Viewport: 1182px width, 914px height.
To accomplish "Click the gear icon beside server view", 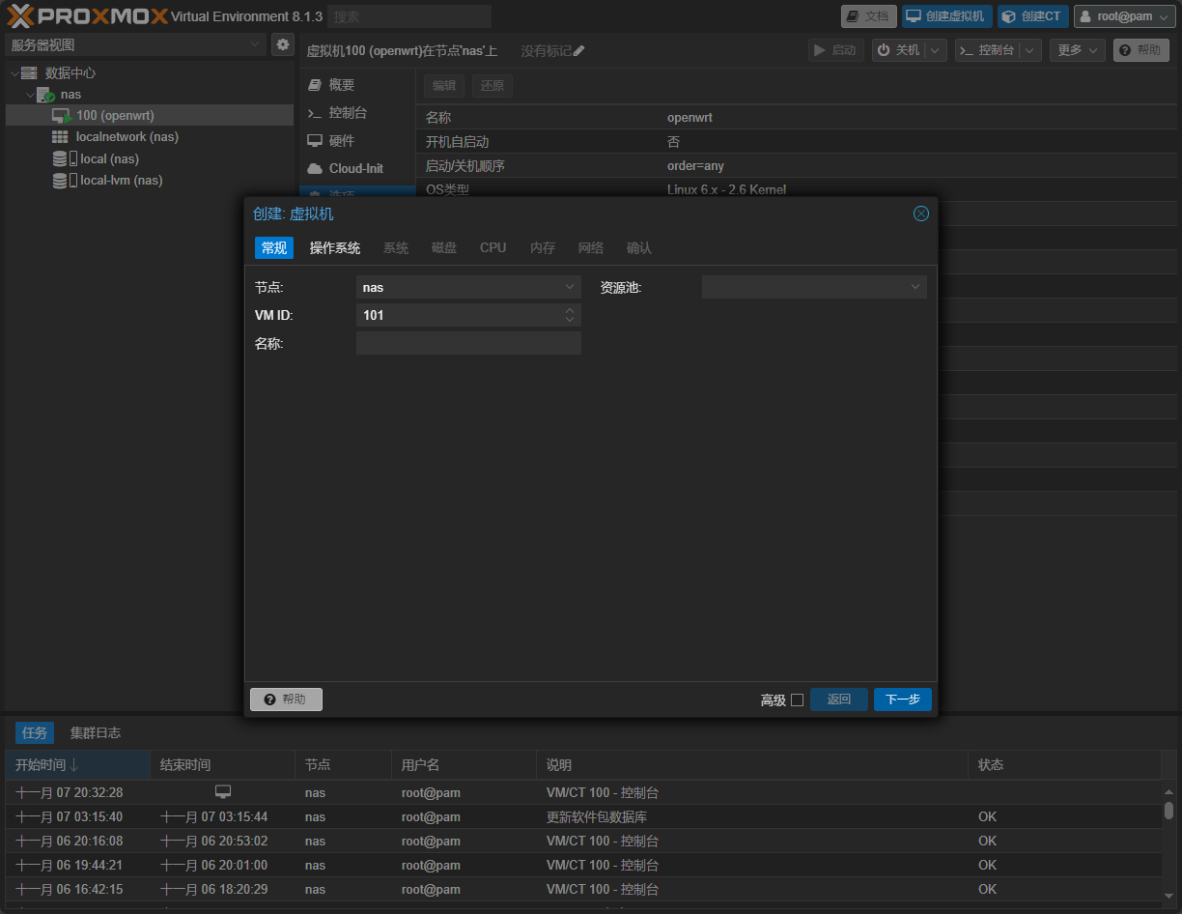I will coord(283,44).
